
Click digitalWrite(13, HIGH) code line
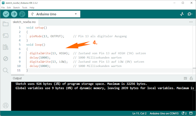[x=49, y=53]
